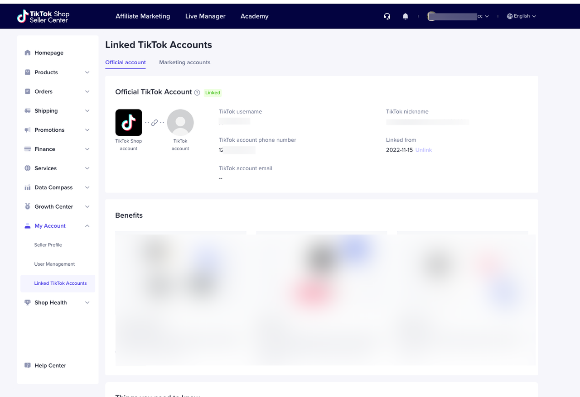Click the chain link icon between accounts

(x=155, y=122)
